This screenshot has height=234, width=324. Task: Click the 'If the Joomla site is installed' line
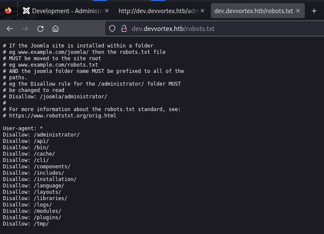pos(78,46)
